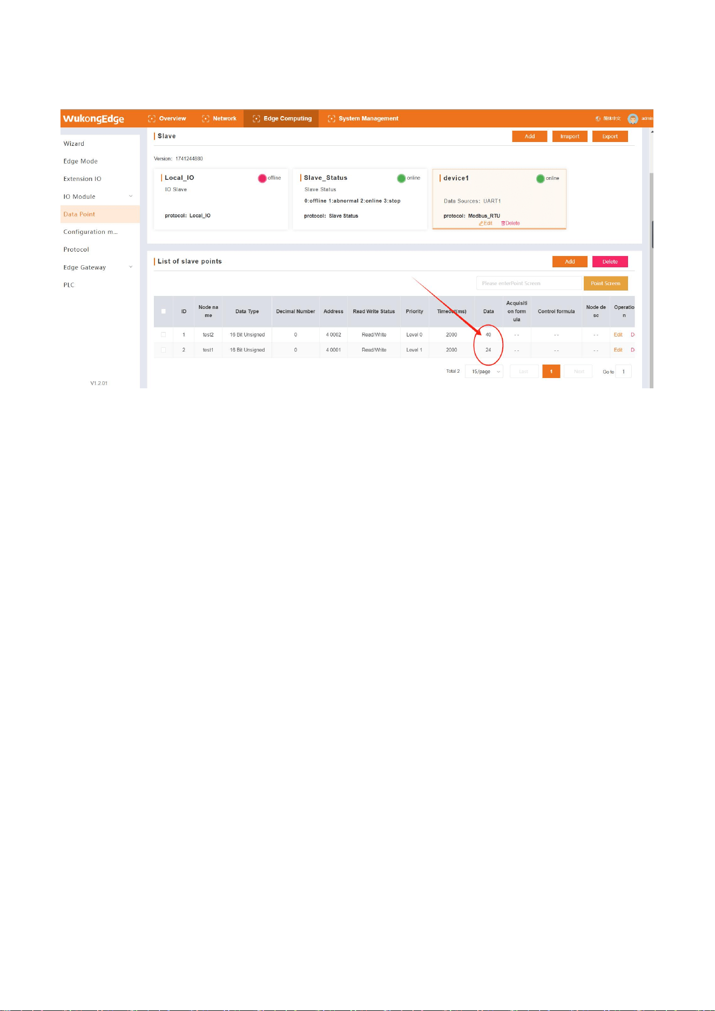The width and height of the screenshot is (715, 1011).
Task: Click the Read Write Status column header
Action: coord(374,312)
